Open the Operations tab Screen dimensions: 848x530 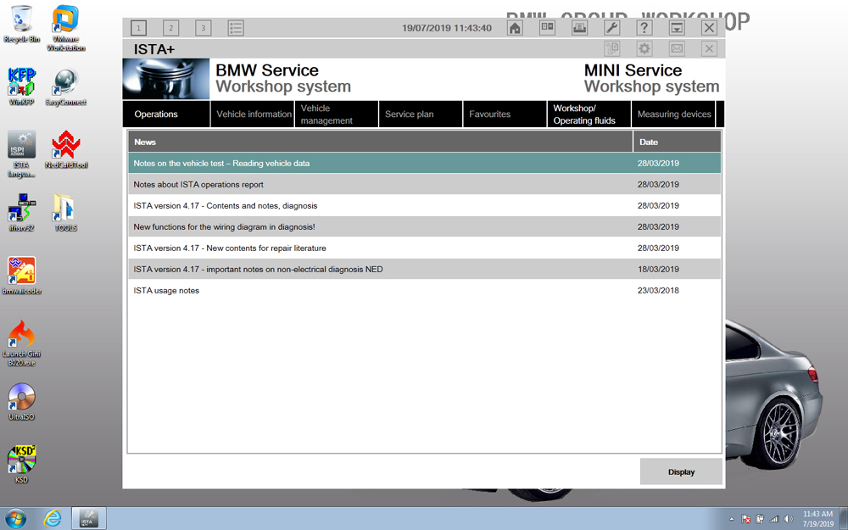[166, 114]
